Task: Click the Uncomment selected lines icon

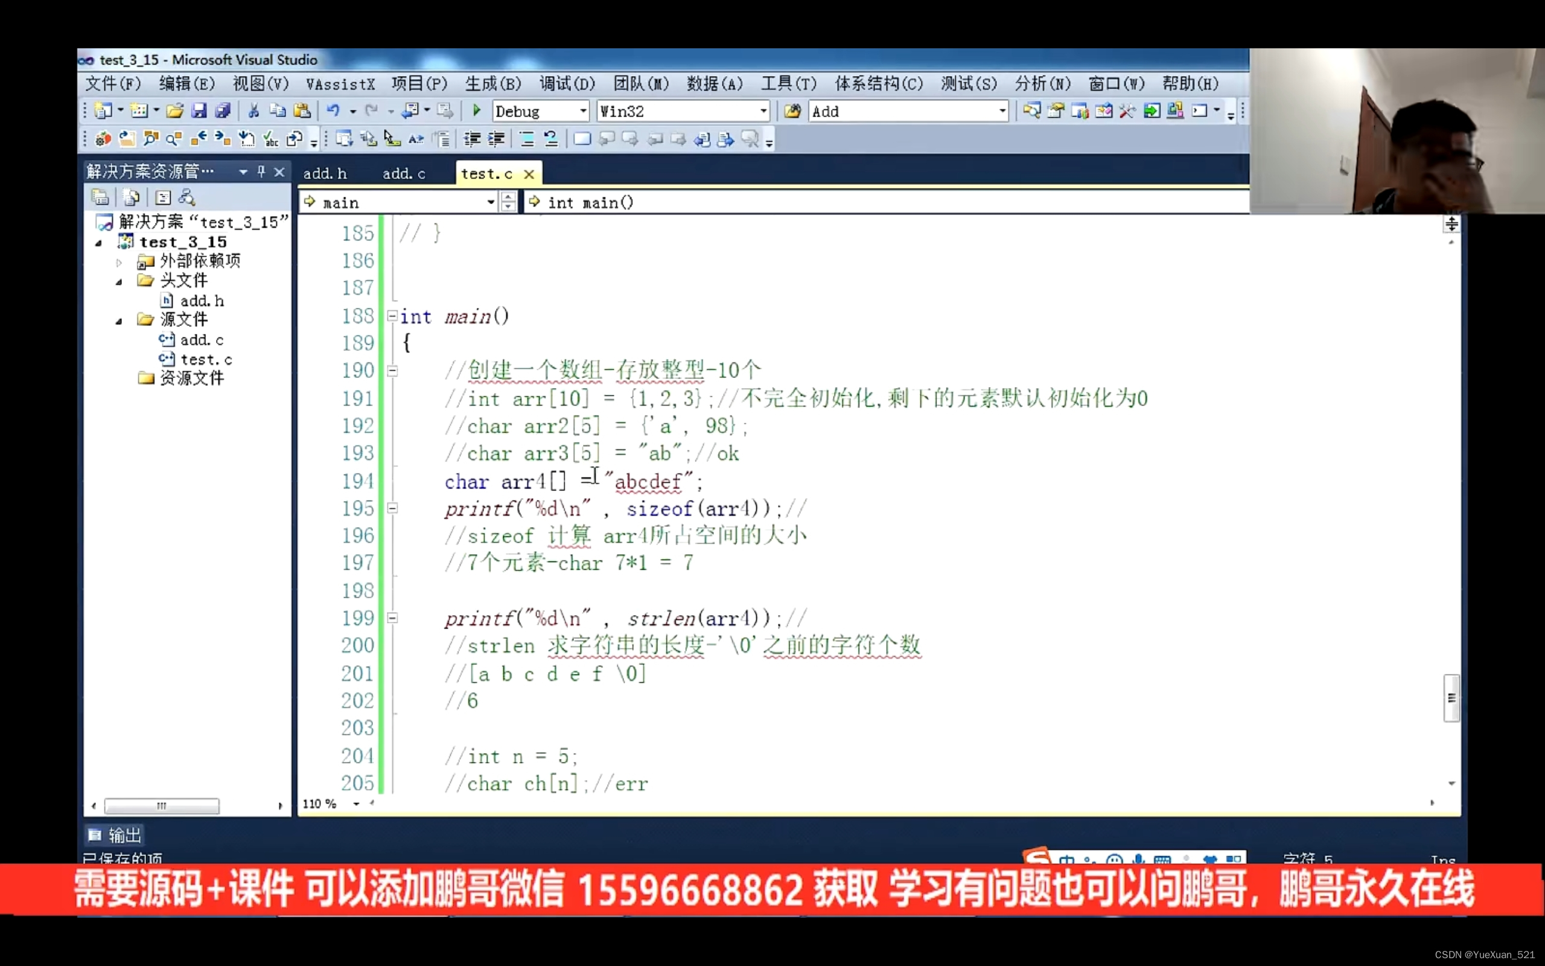Action: tap(550, 139)
